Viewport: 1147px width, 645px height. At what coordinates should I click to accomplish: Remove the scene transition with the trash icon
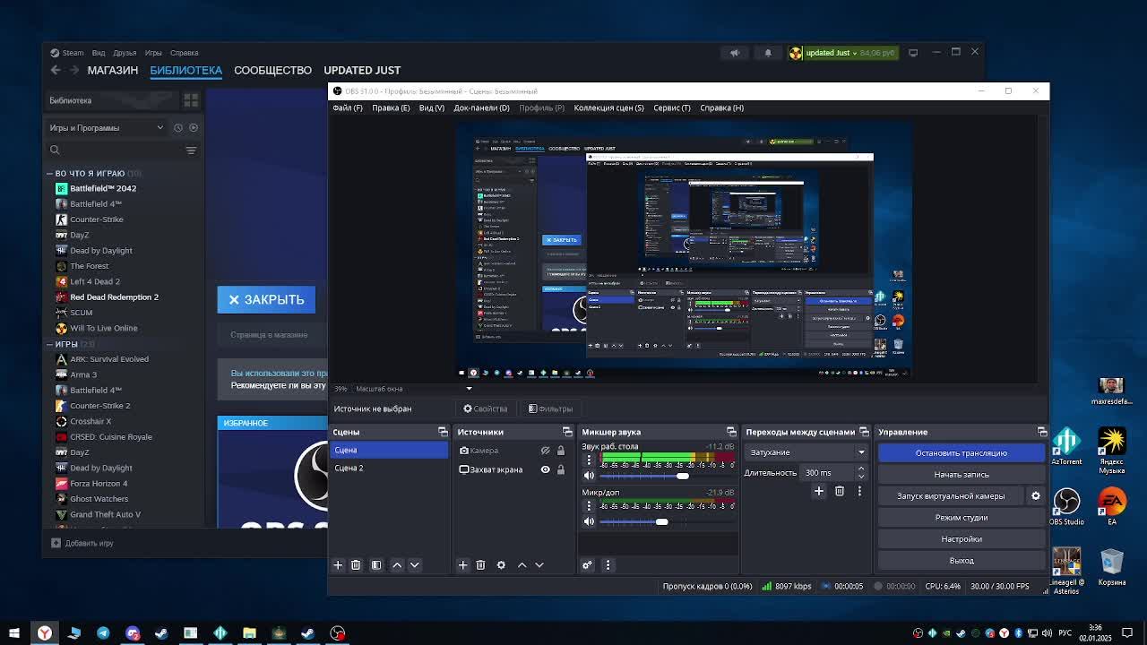pos(840,491)
